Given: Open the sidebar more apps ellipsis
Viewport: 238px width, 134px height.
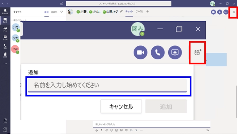Looking at the screenshot, I should coord(5,64).
